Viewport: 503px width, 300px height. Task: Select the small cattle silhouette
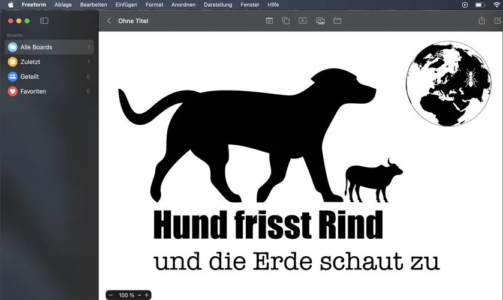(x=374, y=181)
